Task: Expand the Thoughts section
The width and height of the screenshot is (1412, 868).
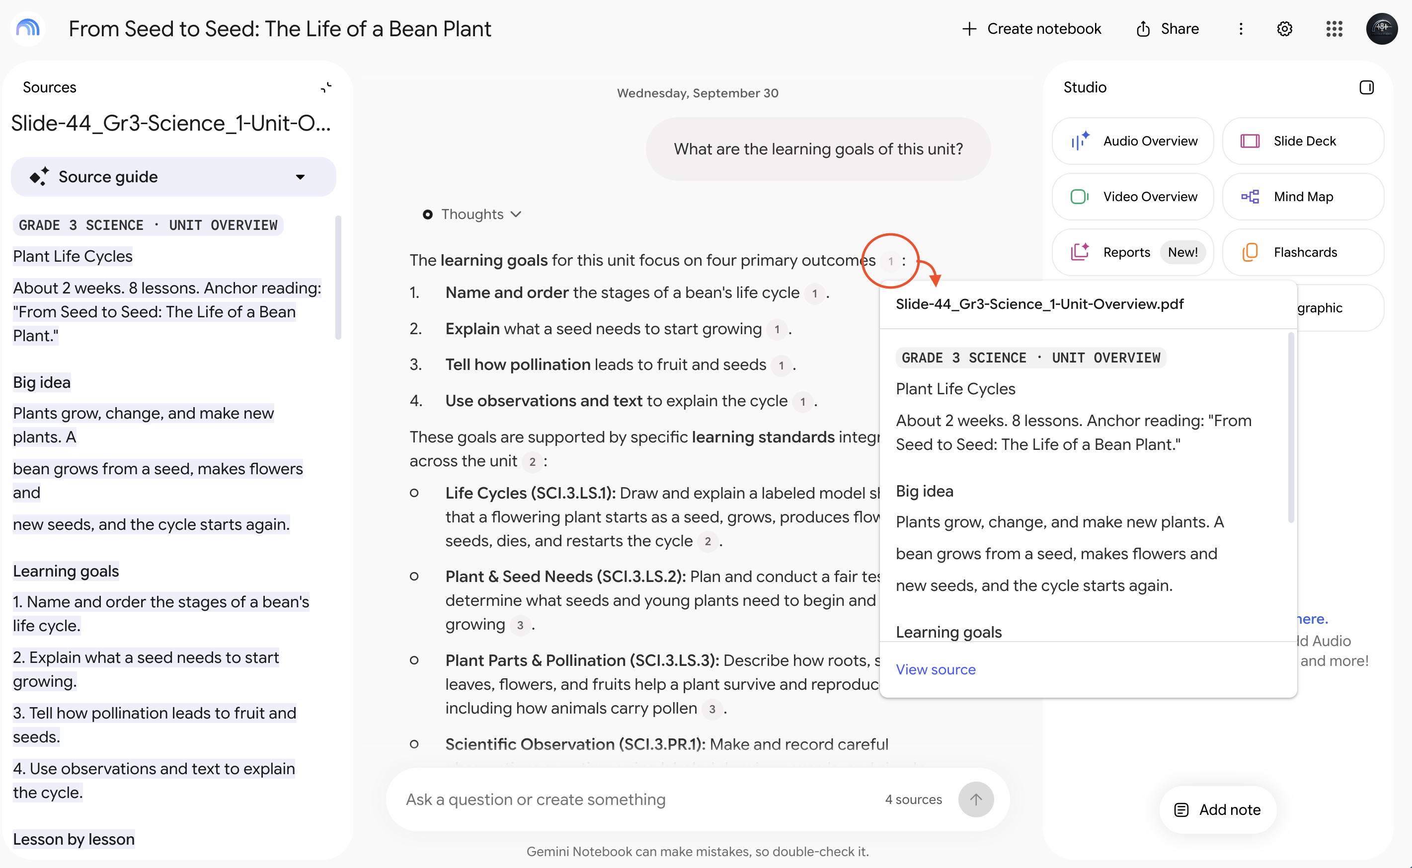Action: click(472, 214)
